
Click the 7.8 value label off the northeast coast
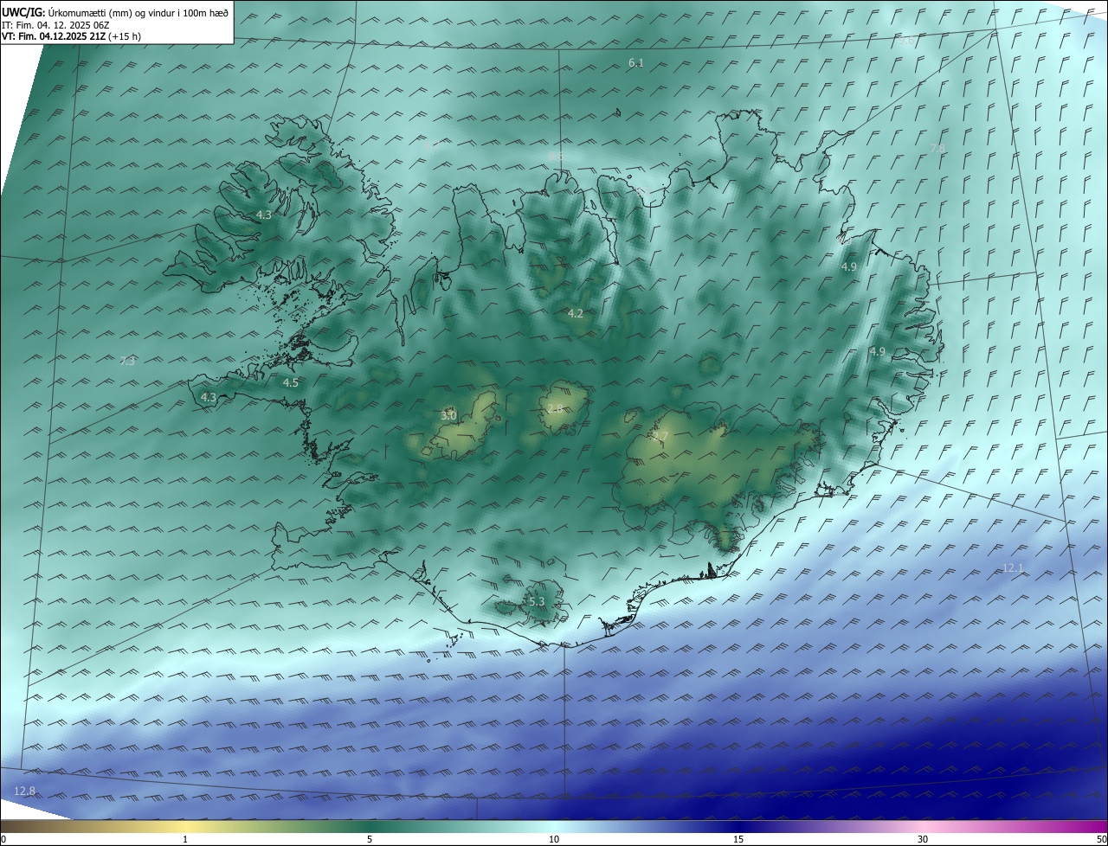937,149
